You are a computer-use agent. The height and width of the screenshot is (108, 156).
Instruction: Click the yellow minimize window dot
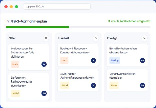(x=11, y=7)
